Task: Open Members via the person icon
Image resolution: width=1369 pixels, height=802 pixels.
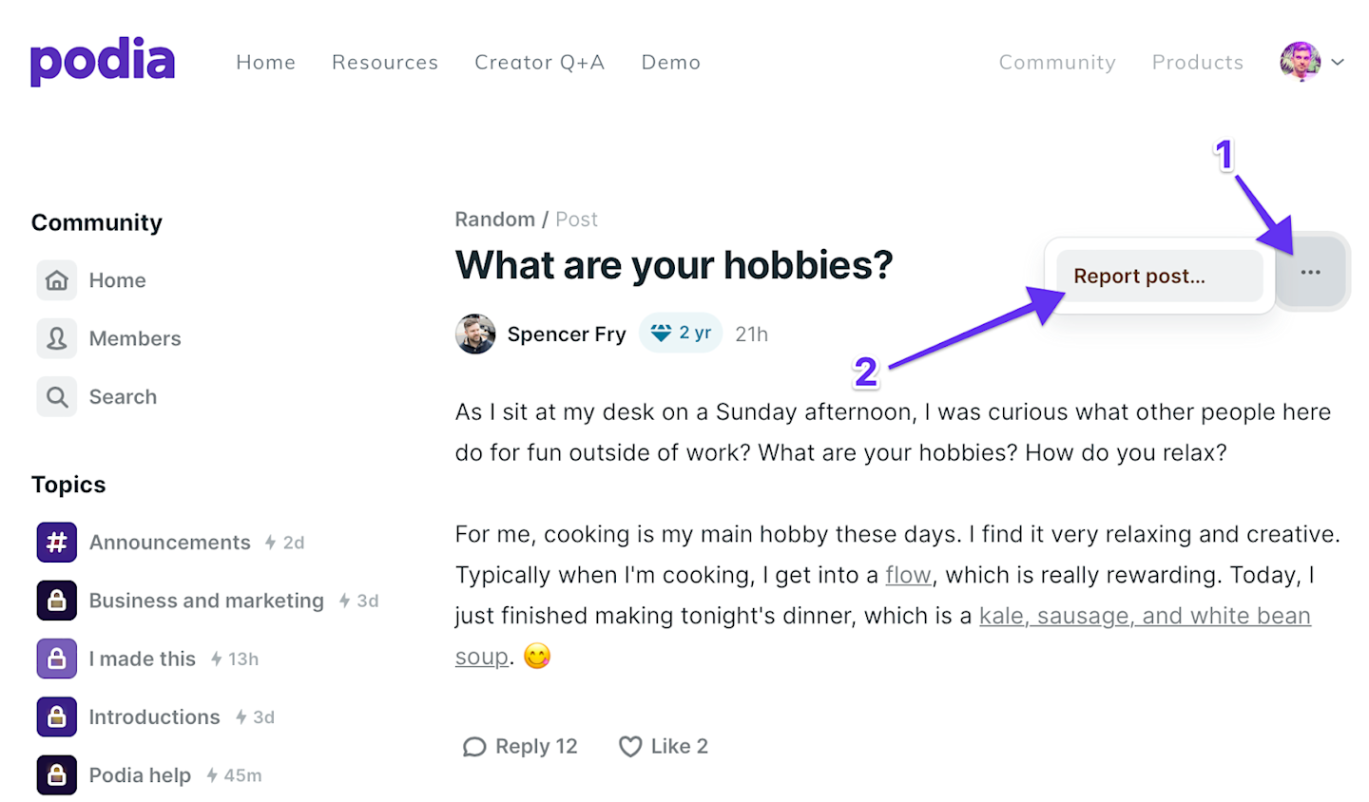Action: [x=57, y=338]
